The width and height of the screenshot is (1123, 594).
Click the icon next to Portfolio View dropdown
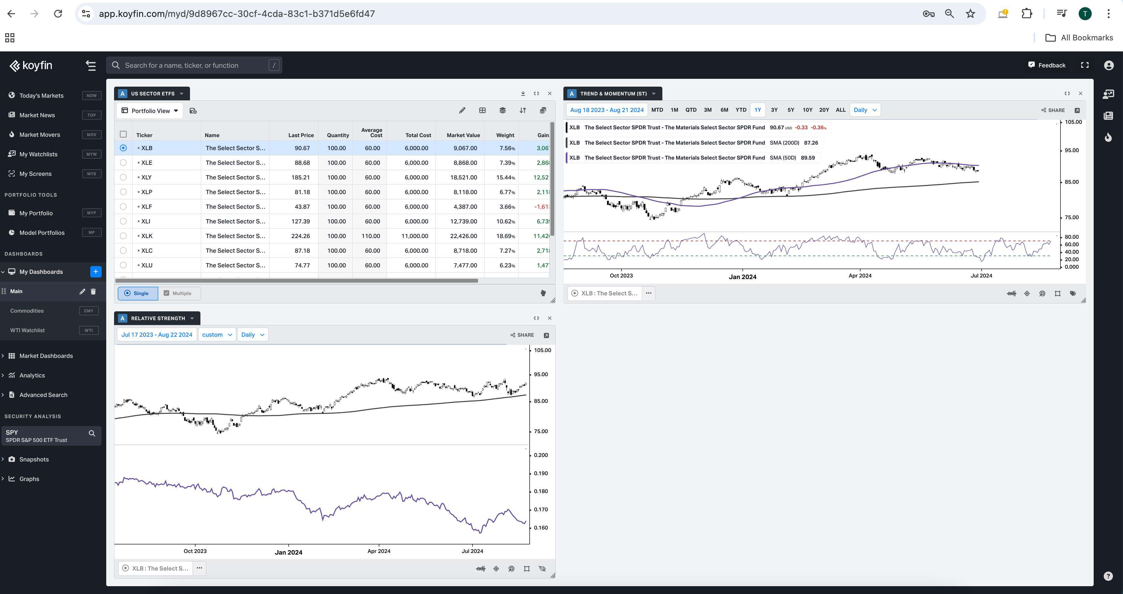pyautogui.click(x=193, y=111)
